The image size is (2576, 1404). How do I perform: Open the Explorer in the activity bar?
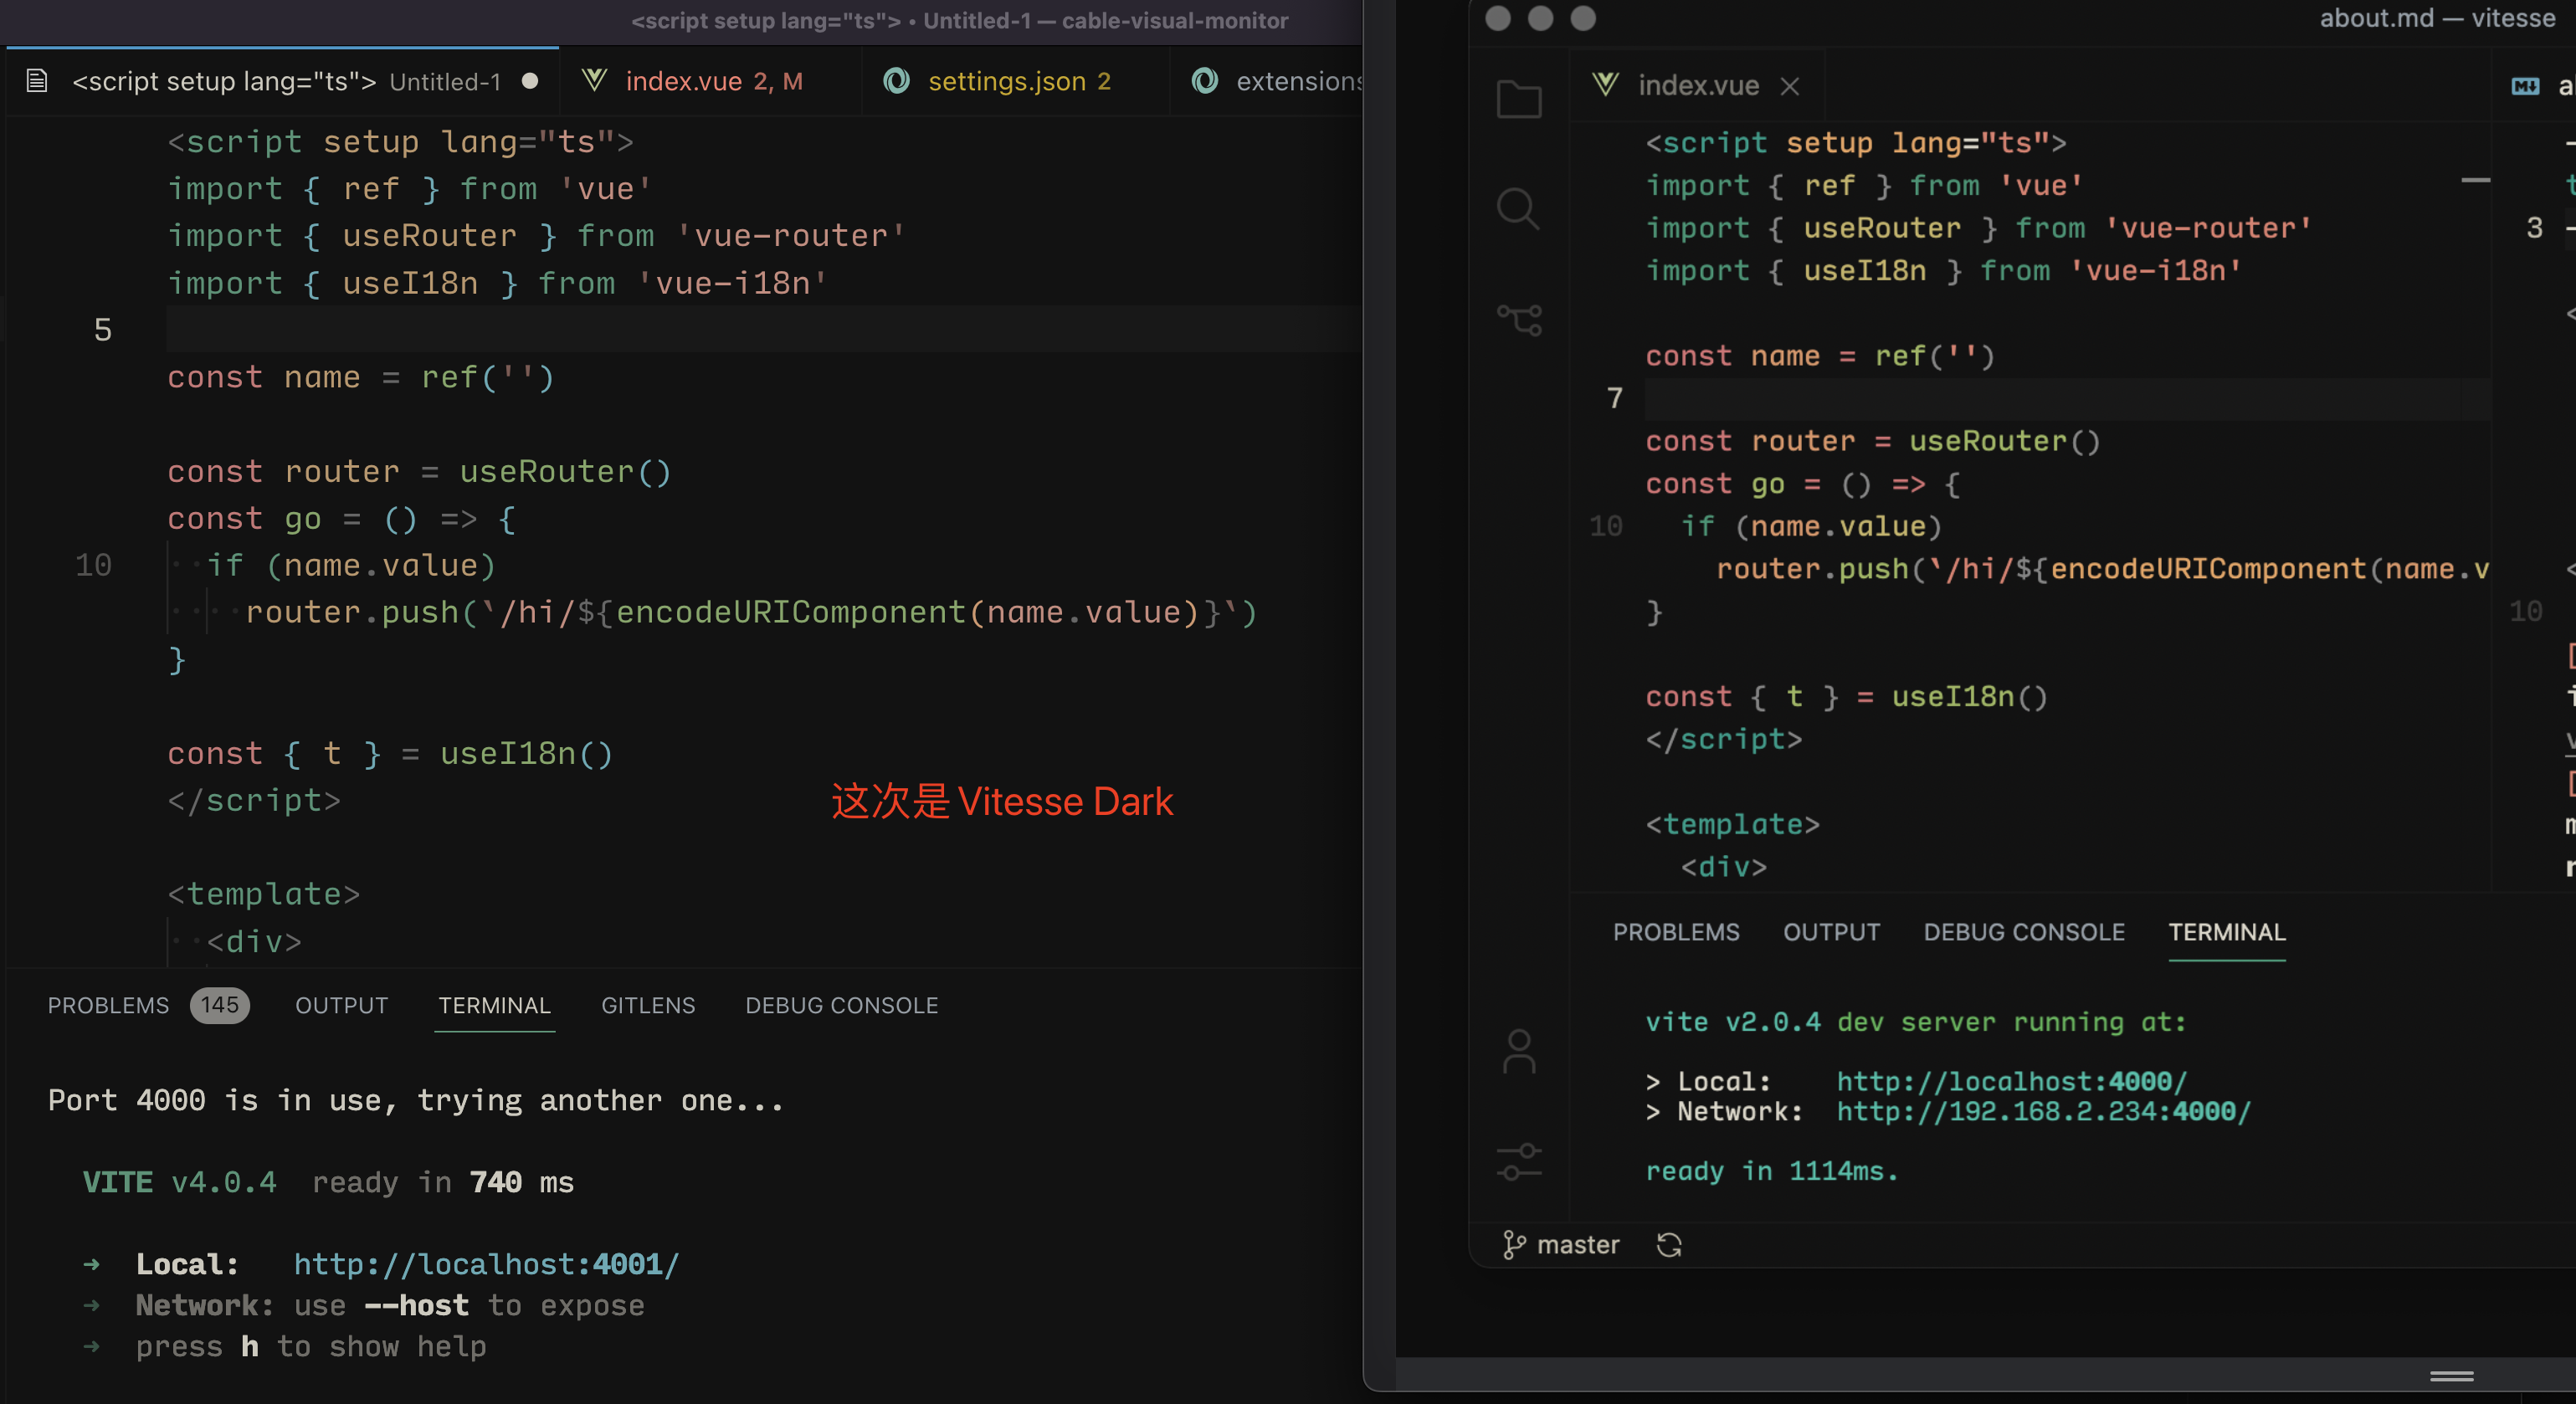(1518, 97)
